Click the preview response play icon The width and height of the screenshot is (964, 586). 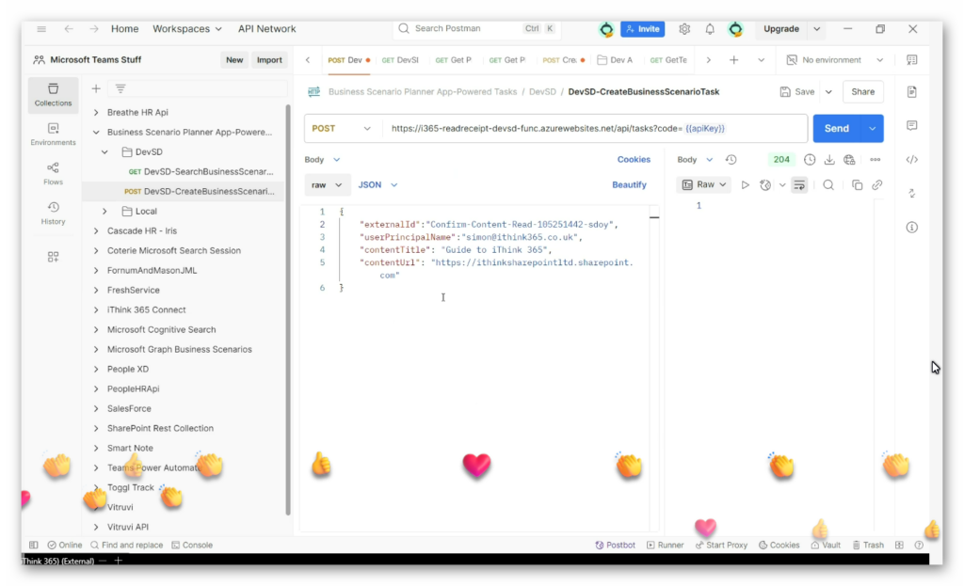point(746,184)
